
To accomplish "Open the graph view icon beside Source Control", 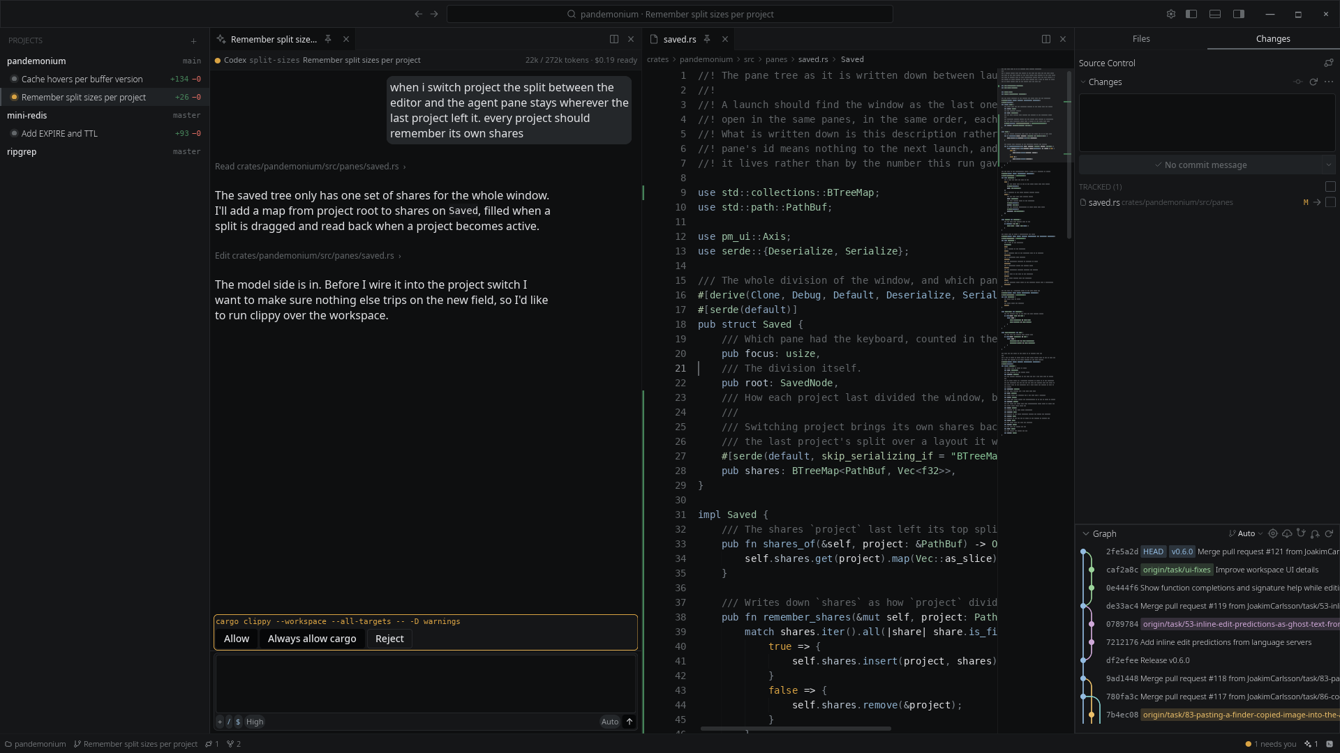I will [1329, 63].
